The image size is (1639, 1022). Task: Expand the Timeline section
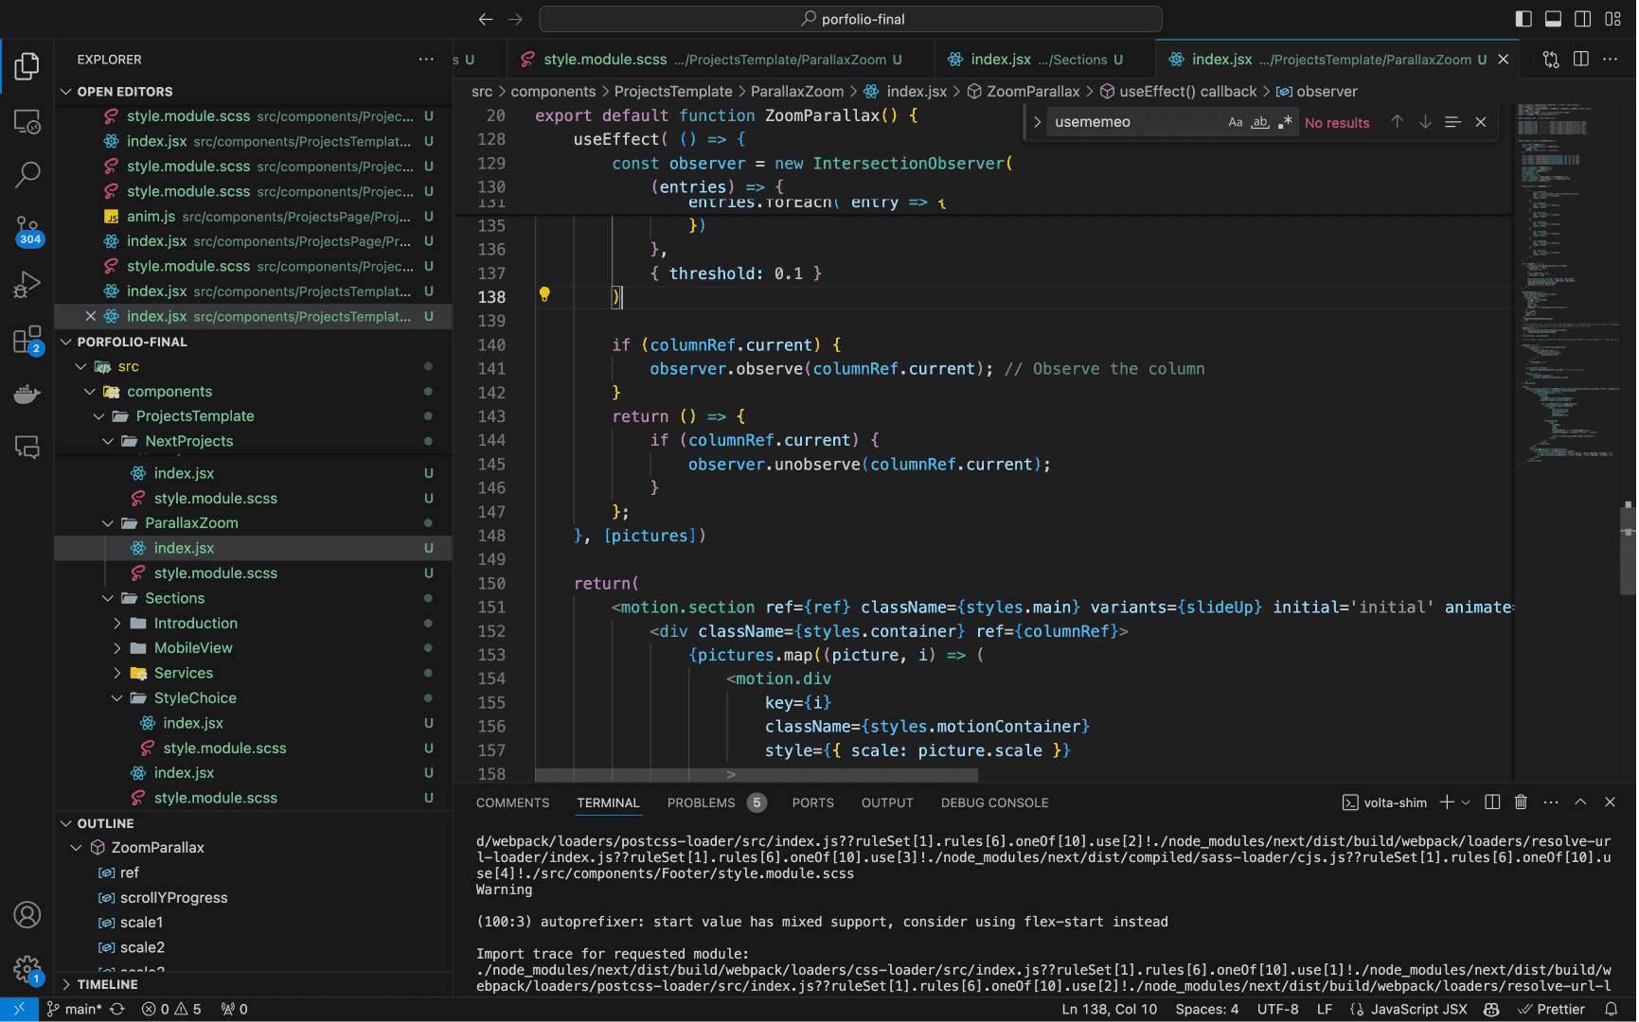(107, 984)
